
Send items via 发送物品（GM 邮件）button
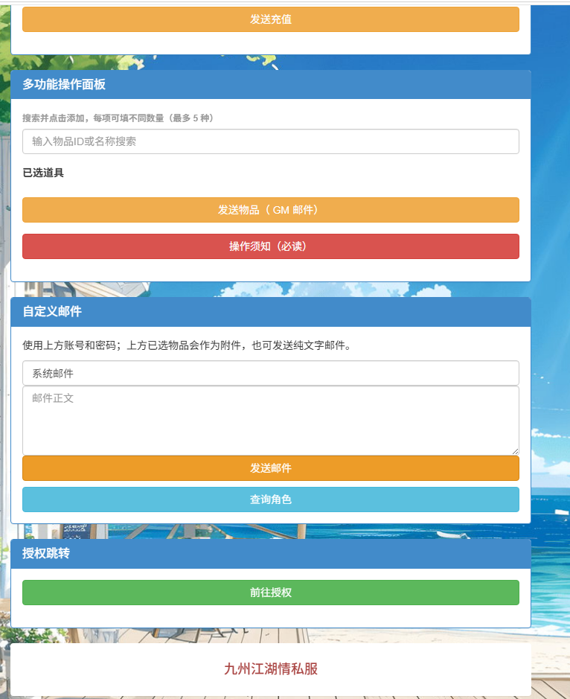click(271, 210)
